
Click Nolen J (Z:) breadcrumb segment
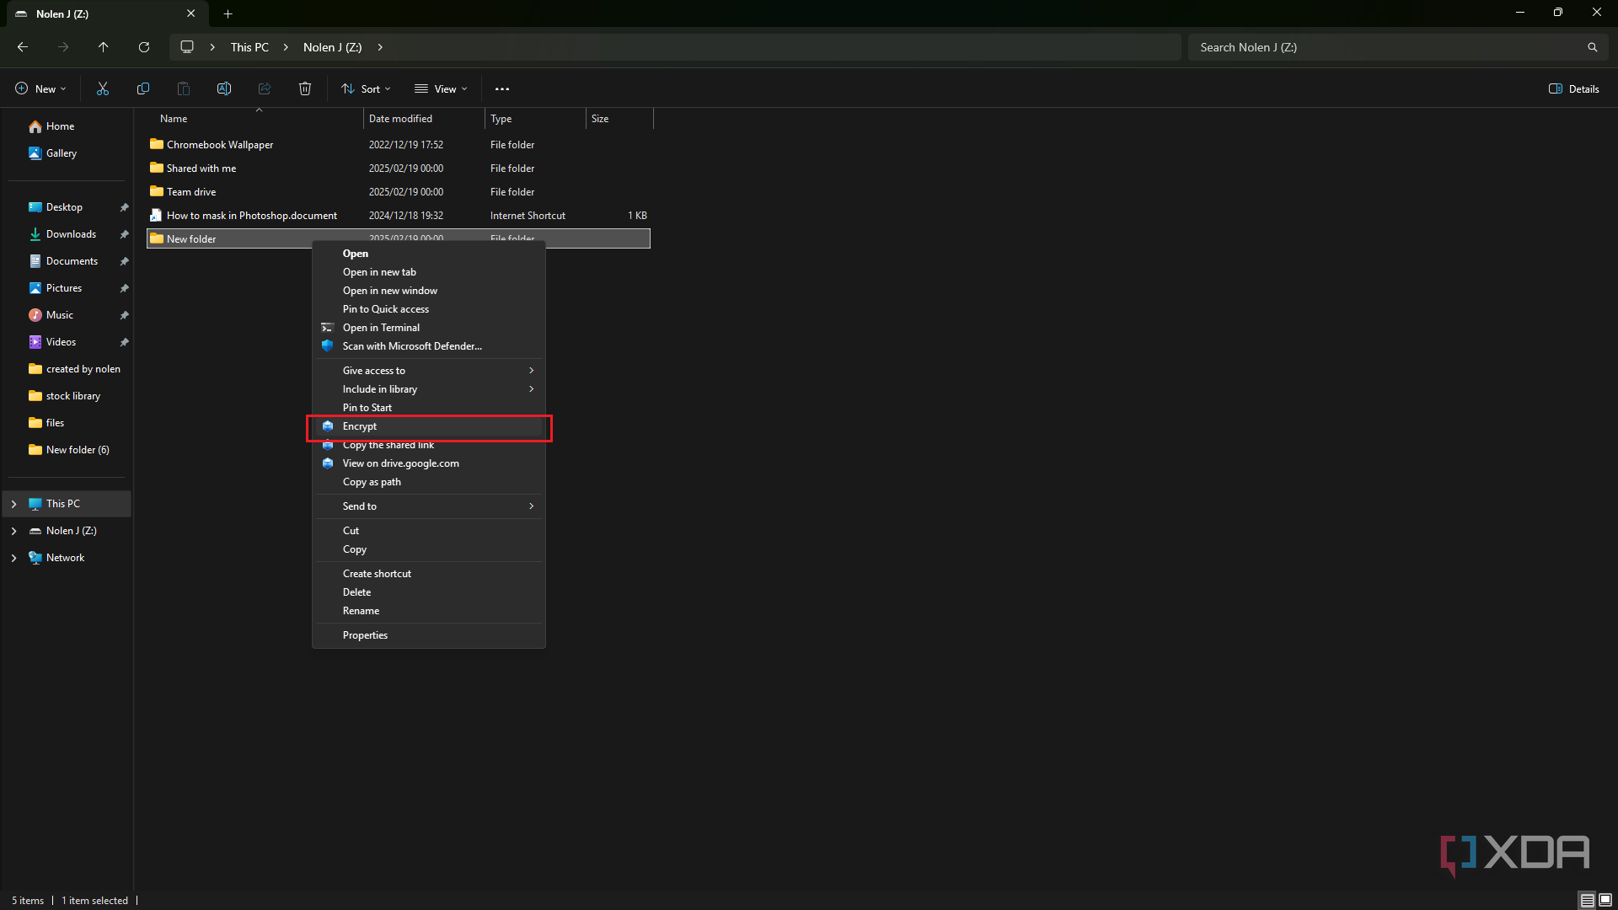(x=332, y=47)
